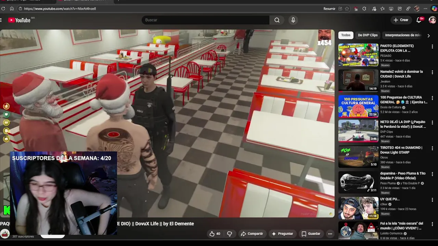438x246 pixels.
Task: Open TIROTEO 404 vs DIAMOND thumbnail
Action: pyautogui.click(x=358, y=157)
